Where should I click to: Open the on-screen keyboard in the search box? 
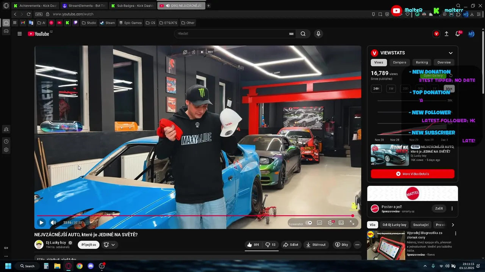pos(291,34)
